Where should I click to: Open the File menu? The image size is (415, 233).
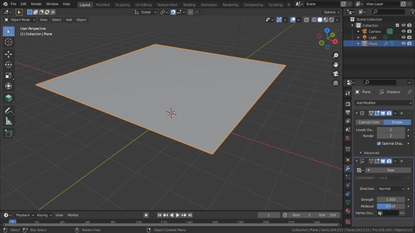point(13,4)
